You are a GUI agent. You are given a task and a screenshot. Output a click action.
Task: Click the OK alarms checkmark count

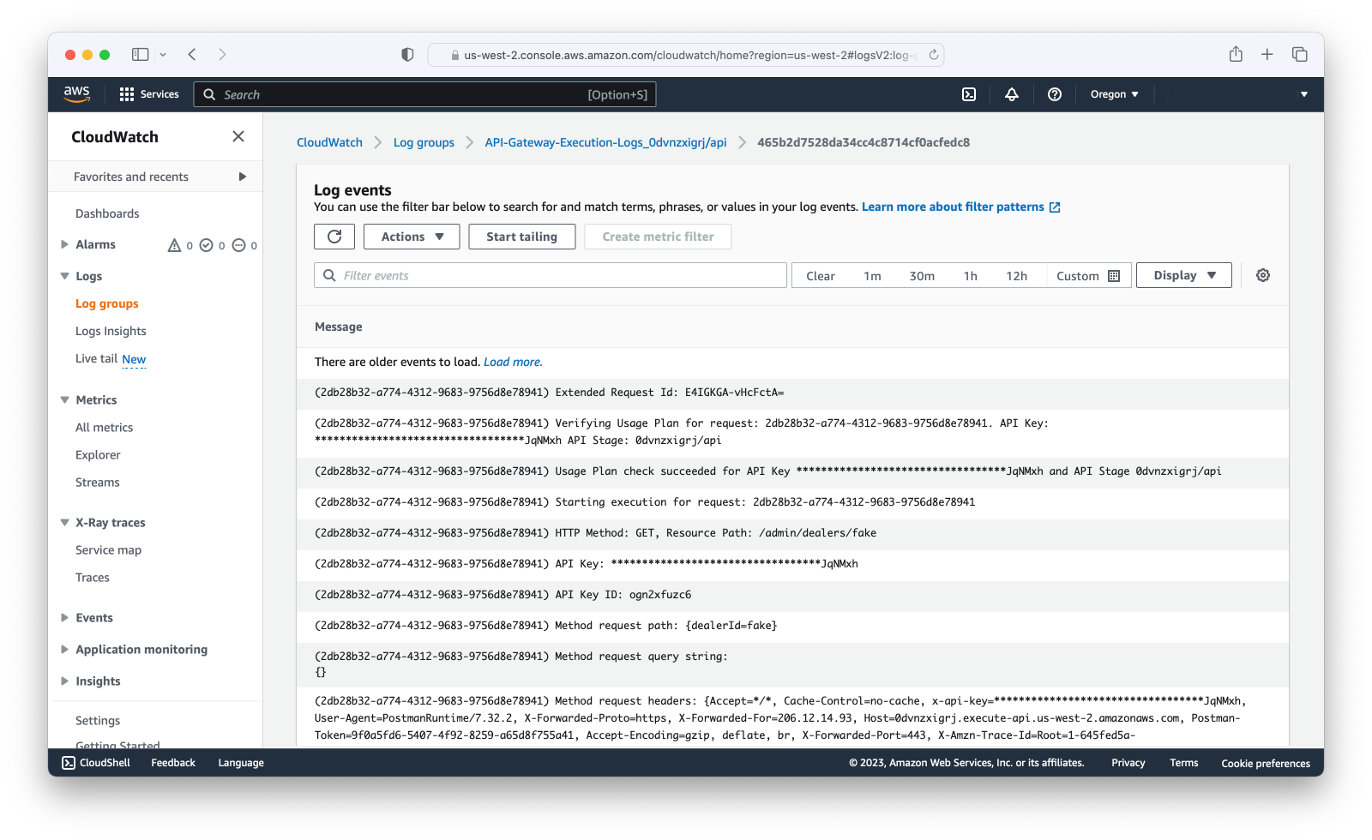[x=213, y=245]
